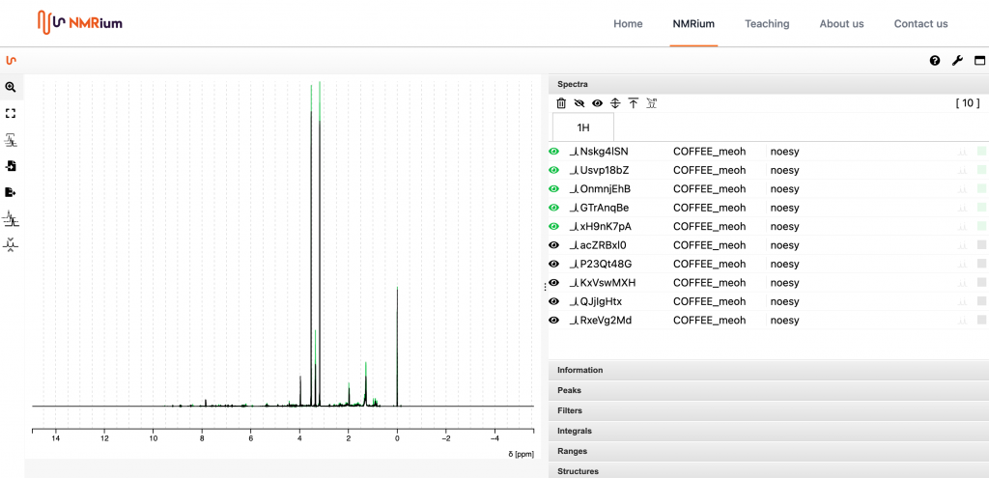Toggle visibility of spectrum Nskg4lSN
Image resolution: width=989 pixels, height=478 pixels.
tap(553, 152)
